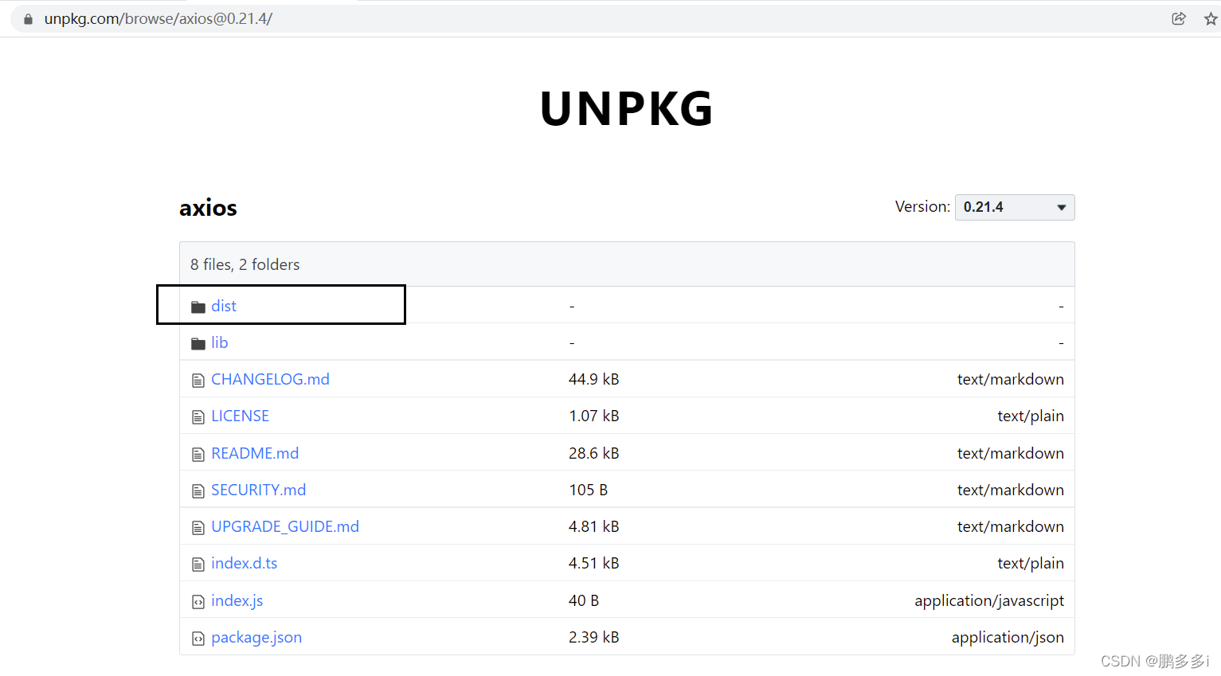Click the application/json type of package.json
Screen dimensions: 1221x676
1008,637
